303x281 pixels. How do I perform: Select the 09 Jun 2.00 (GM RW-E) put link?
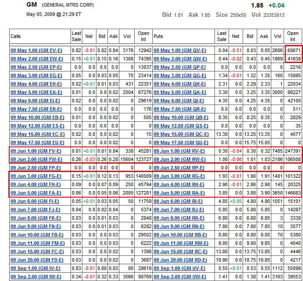point(180,159)
